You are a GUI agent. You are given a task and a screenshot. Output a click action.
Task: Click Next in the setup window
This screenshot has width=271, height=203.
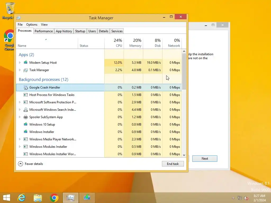205,159
